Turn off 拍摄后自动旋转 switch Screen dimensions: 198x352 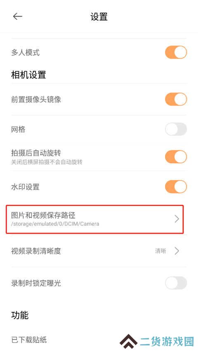tap(176, 157)
